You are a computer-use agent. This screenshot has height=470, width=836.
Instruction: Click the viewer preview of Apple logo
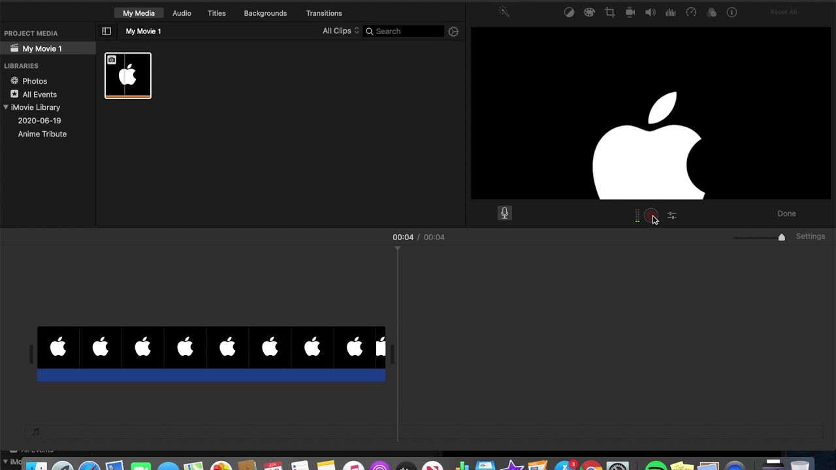pyautogui.click(x=651, y=113)
